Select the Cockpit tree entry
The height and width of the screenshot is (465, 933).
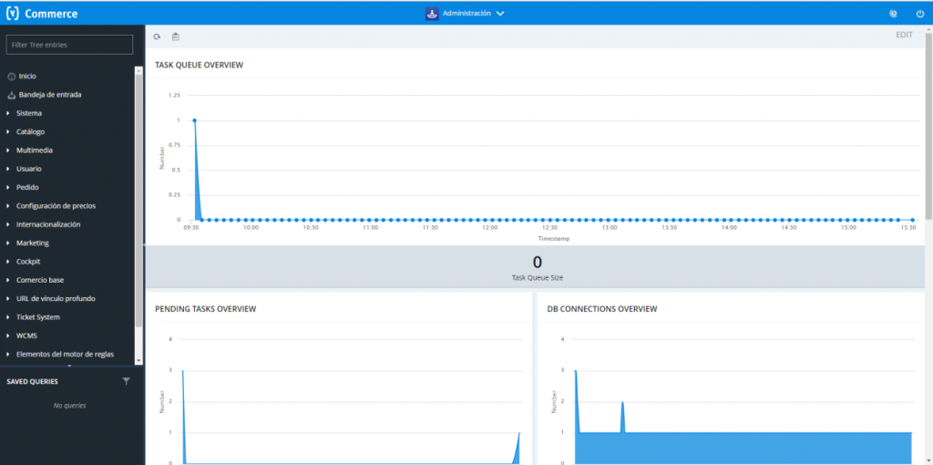pyautogui.click(x=28, y=262)
